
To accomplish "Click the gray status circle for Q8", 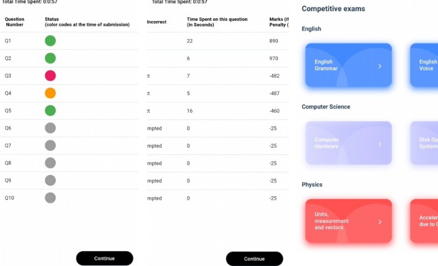I will pos(50,163).
